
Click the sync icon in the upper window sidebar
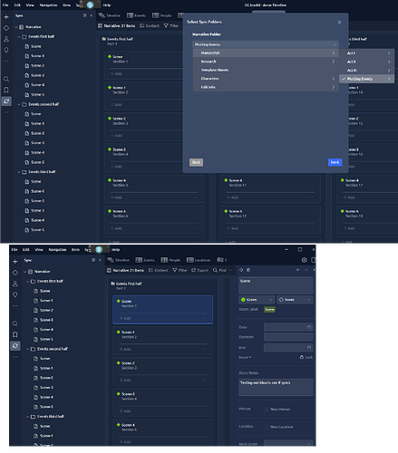click(6, 101)
